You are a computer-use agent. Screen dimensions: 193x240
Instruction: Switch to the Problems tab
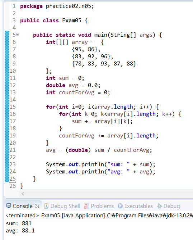[99, 206]
